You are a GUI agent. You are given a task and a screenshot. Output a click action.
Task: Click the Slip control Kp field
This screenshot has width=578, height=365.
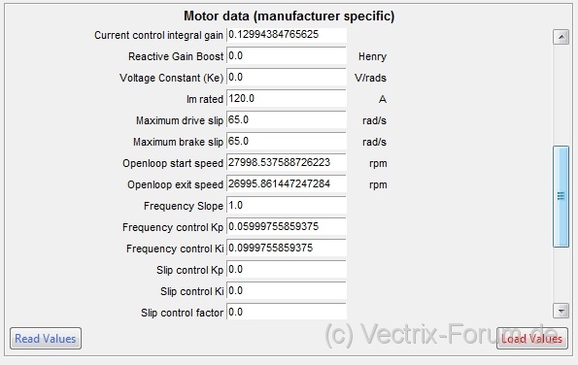[x=287, y=270]
